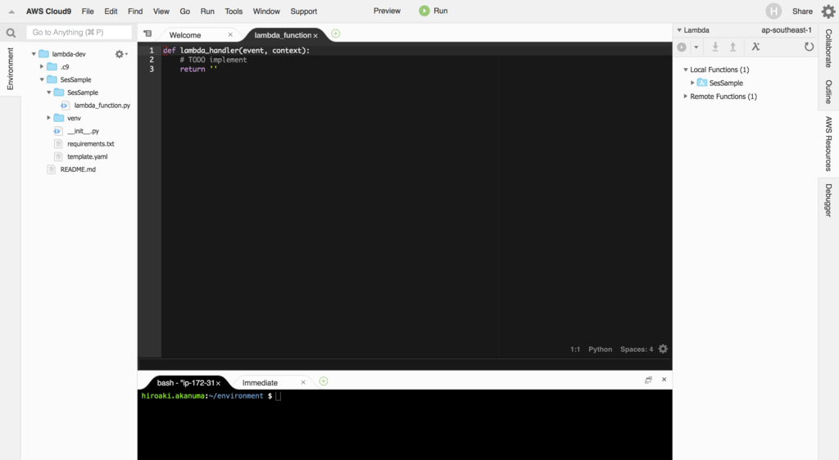Deploy Lambda function upload icon

pos(733,47)
